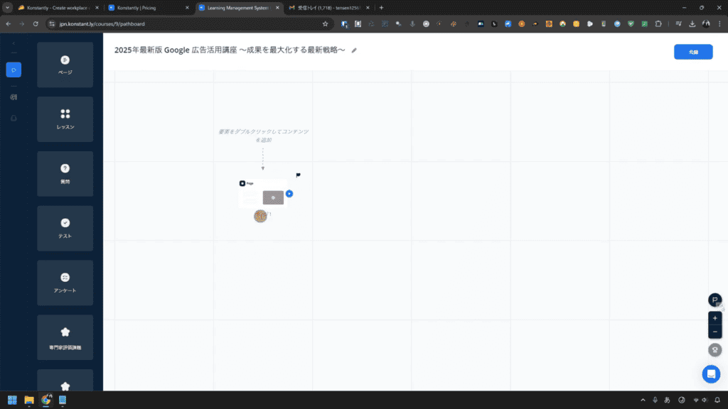The image size is (728, 409).
Task: Switch to Konstantly | Pricing tab
Action: coord(148,8)
